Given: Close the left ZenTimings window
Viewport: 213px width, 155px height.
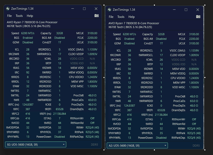Looking at the screenshot, I should (x=96, y=9).
